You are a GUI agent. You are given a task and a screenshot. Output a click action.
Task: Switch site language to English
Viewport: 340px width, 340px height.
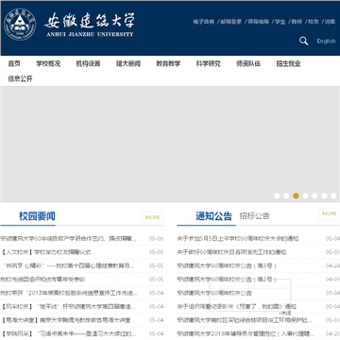tap(326, 41)
